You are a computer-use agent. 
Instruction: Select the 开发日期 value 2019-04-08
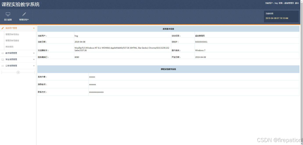[x=200, y=57]
